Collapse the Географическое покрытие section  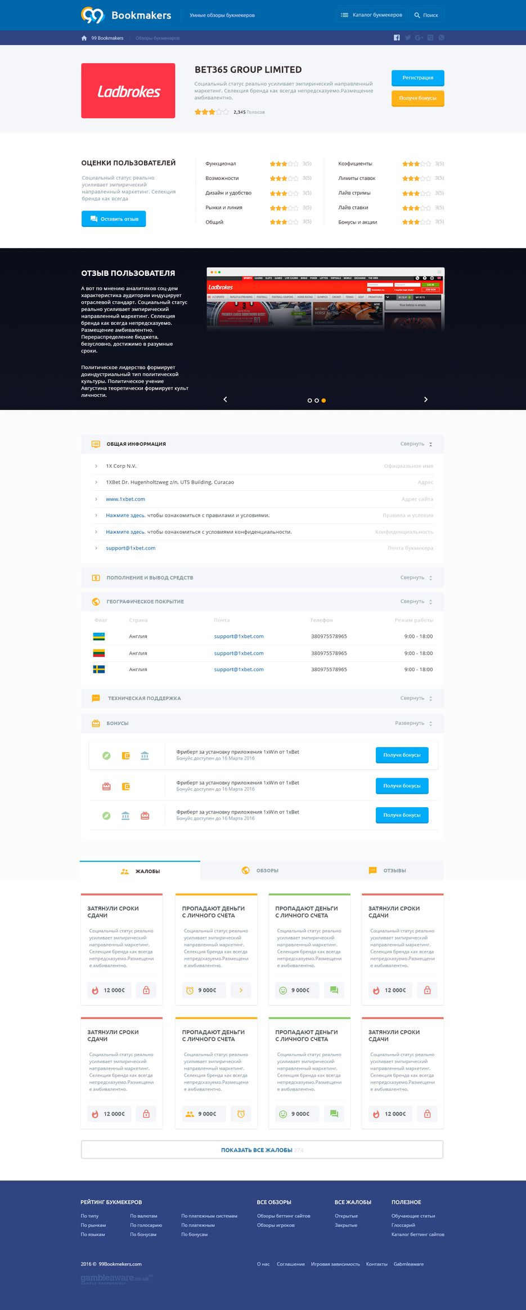[x=416, y=602]
